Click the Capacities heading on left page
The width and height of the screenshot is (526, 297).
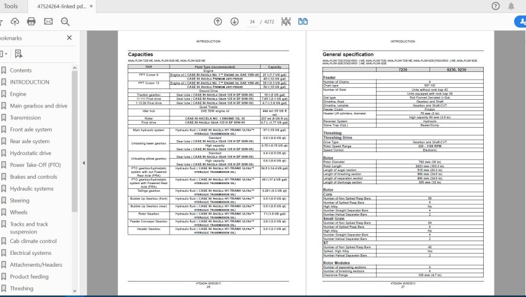coord(140,54)
